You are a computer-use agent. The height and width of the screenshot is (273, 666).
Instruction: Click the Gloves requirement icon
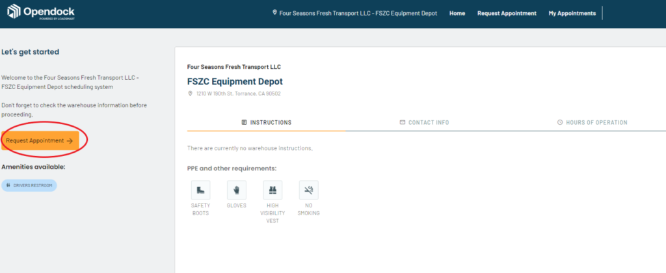click(x=236, y=190)
